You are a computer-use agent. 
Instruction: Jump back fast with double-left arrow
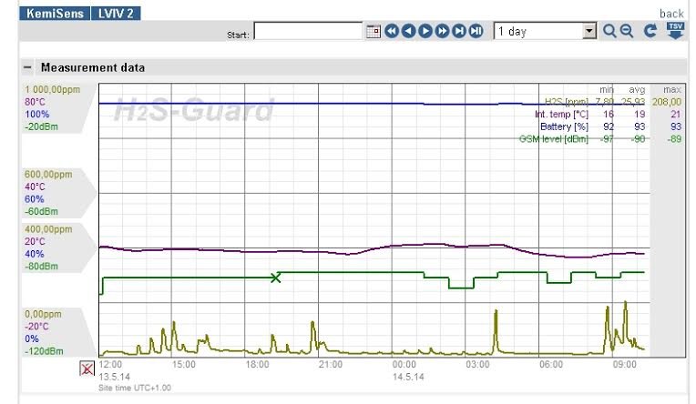tap(392, 31)
